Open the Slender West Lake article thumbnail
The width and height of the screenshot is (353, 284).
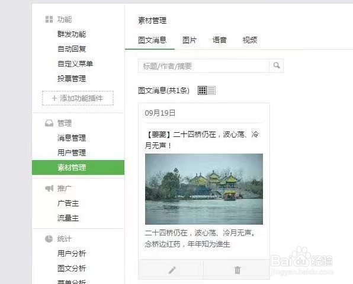click(204, 189)
